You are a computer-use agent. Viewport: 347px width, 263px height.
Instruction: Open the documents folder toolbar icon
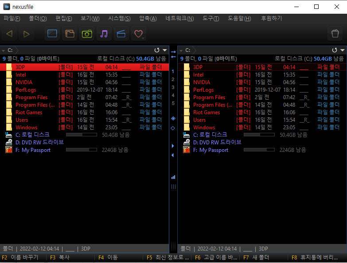click(x=70, y=34)
